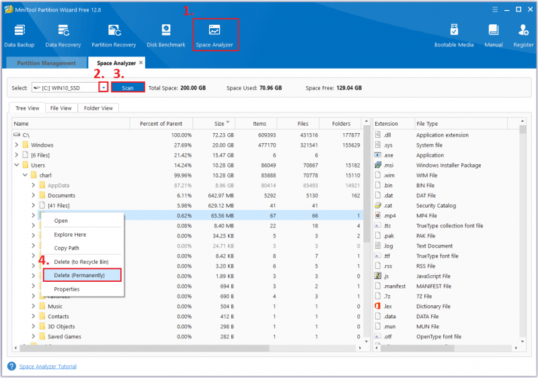Open the drive selection dropdown arrow
The height and width of the screenshot is (378, 538).
[x=104, y=88]
